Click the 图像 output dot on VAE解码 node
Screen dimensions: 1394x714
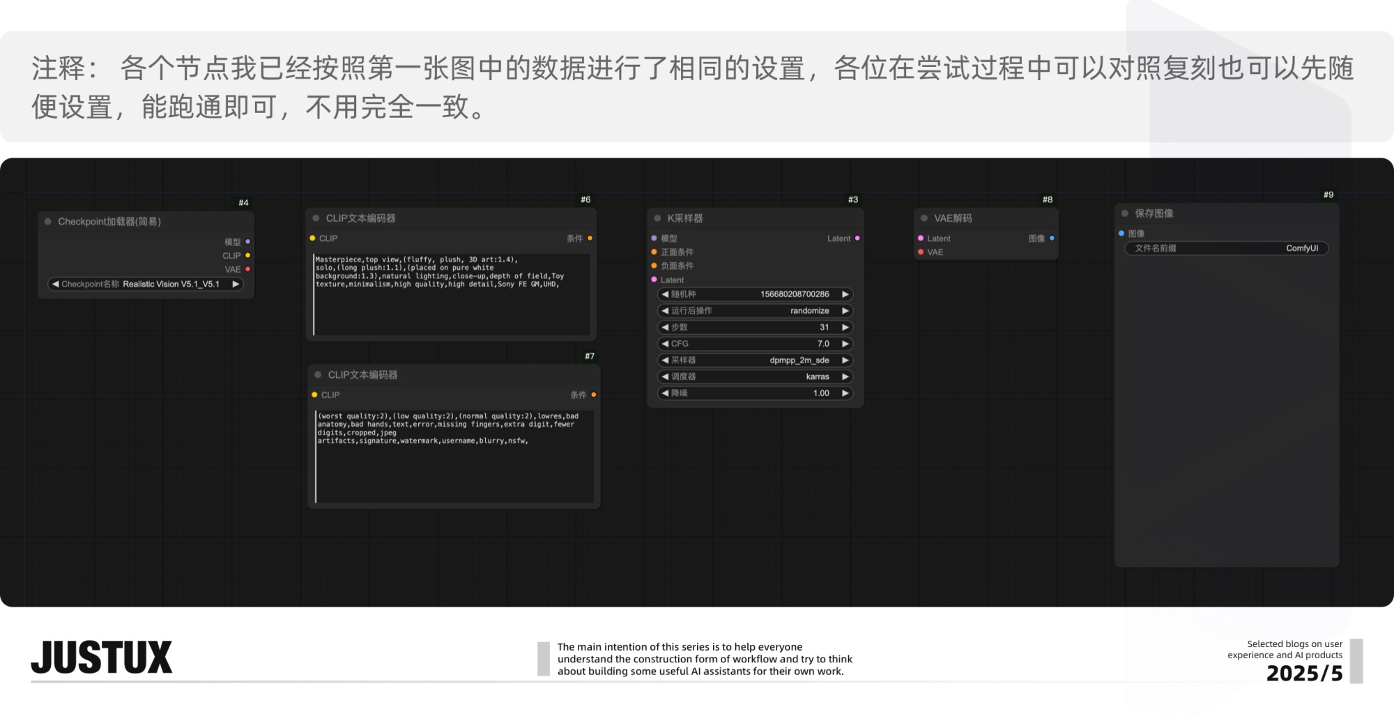(x=1052, y=238)
